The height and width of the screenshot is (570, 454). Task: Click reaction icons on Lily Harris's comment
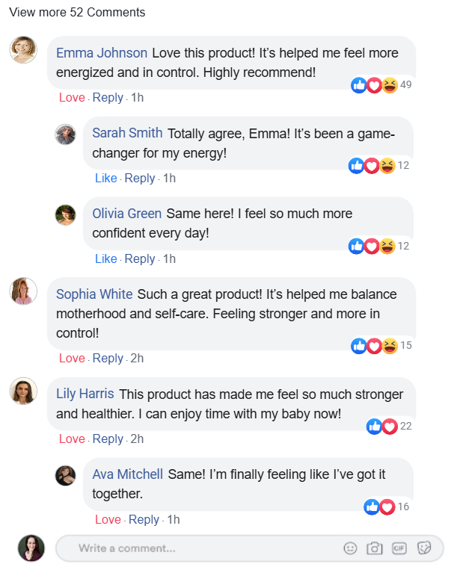click(x=381, y=427)
